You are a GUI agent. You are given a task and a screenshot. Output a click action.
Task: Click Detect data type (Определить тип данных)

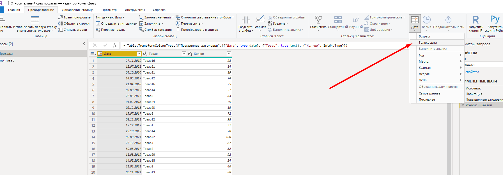[116, 23]
